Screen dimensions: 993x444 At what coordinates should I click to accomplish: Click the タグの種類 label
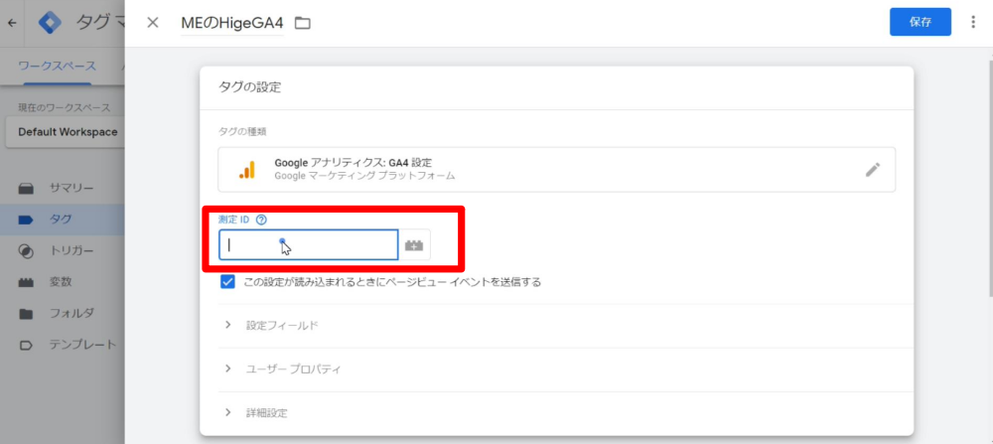(242, 132)
